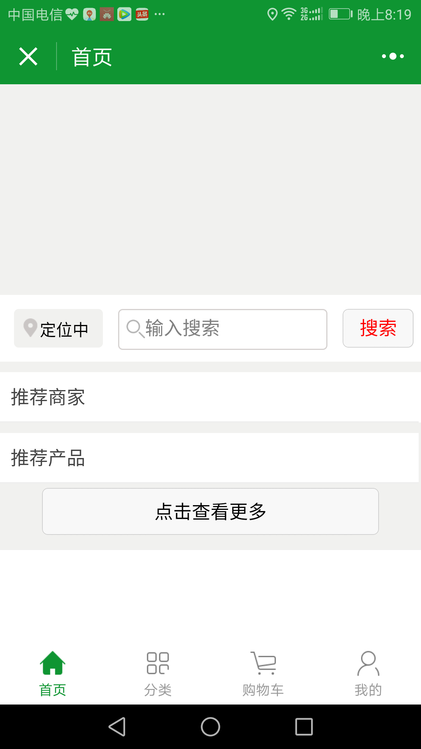Click the red 搜索 button
The image size is (421, 749).
378,328
